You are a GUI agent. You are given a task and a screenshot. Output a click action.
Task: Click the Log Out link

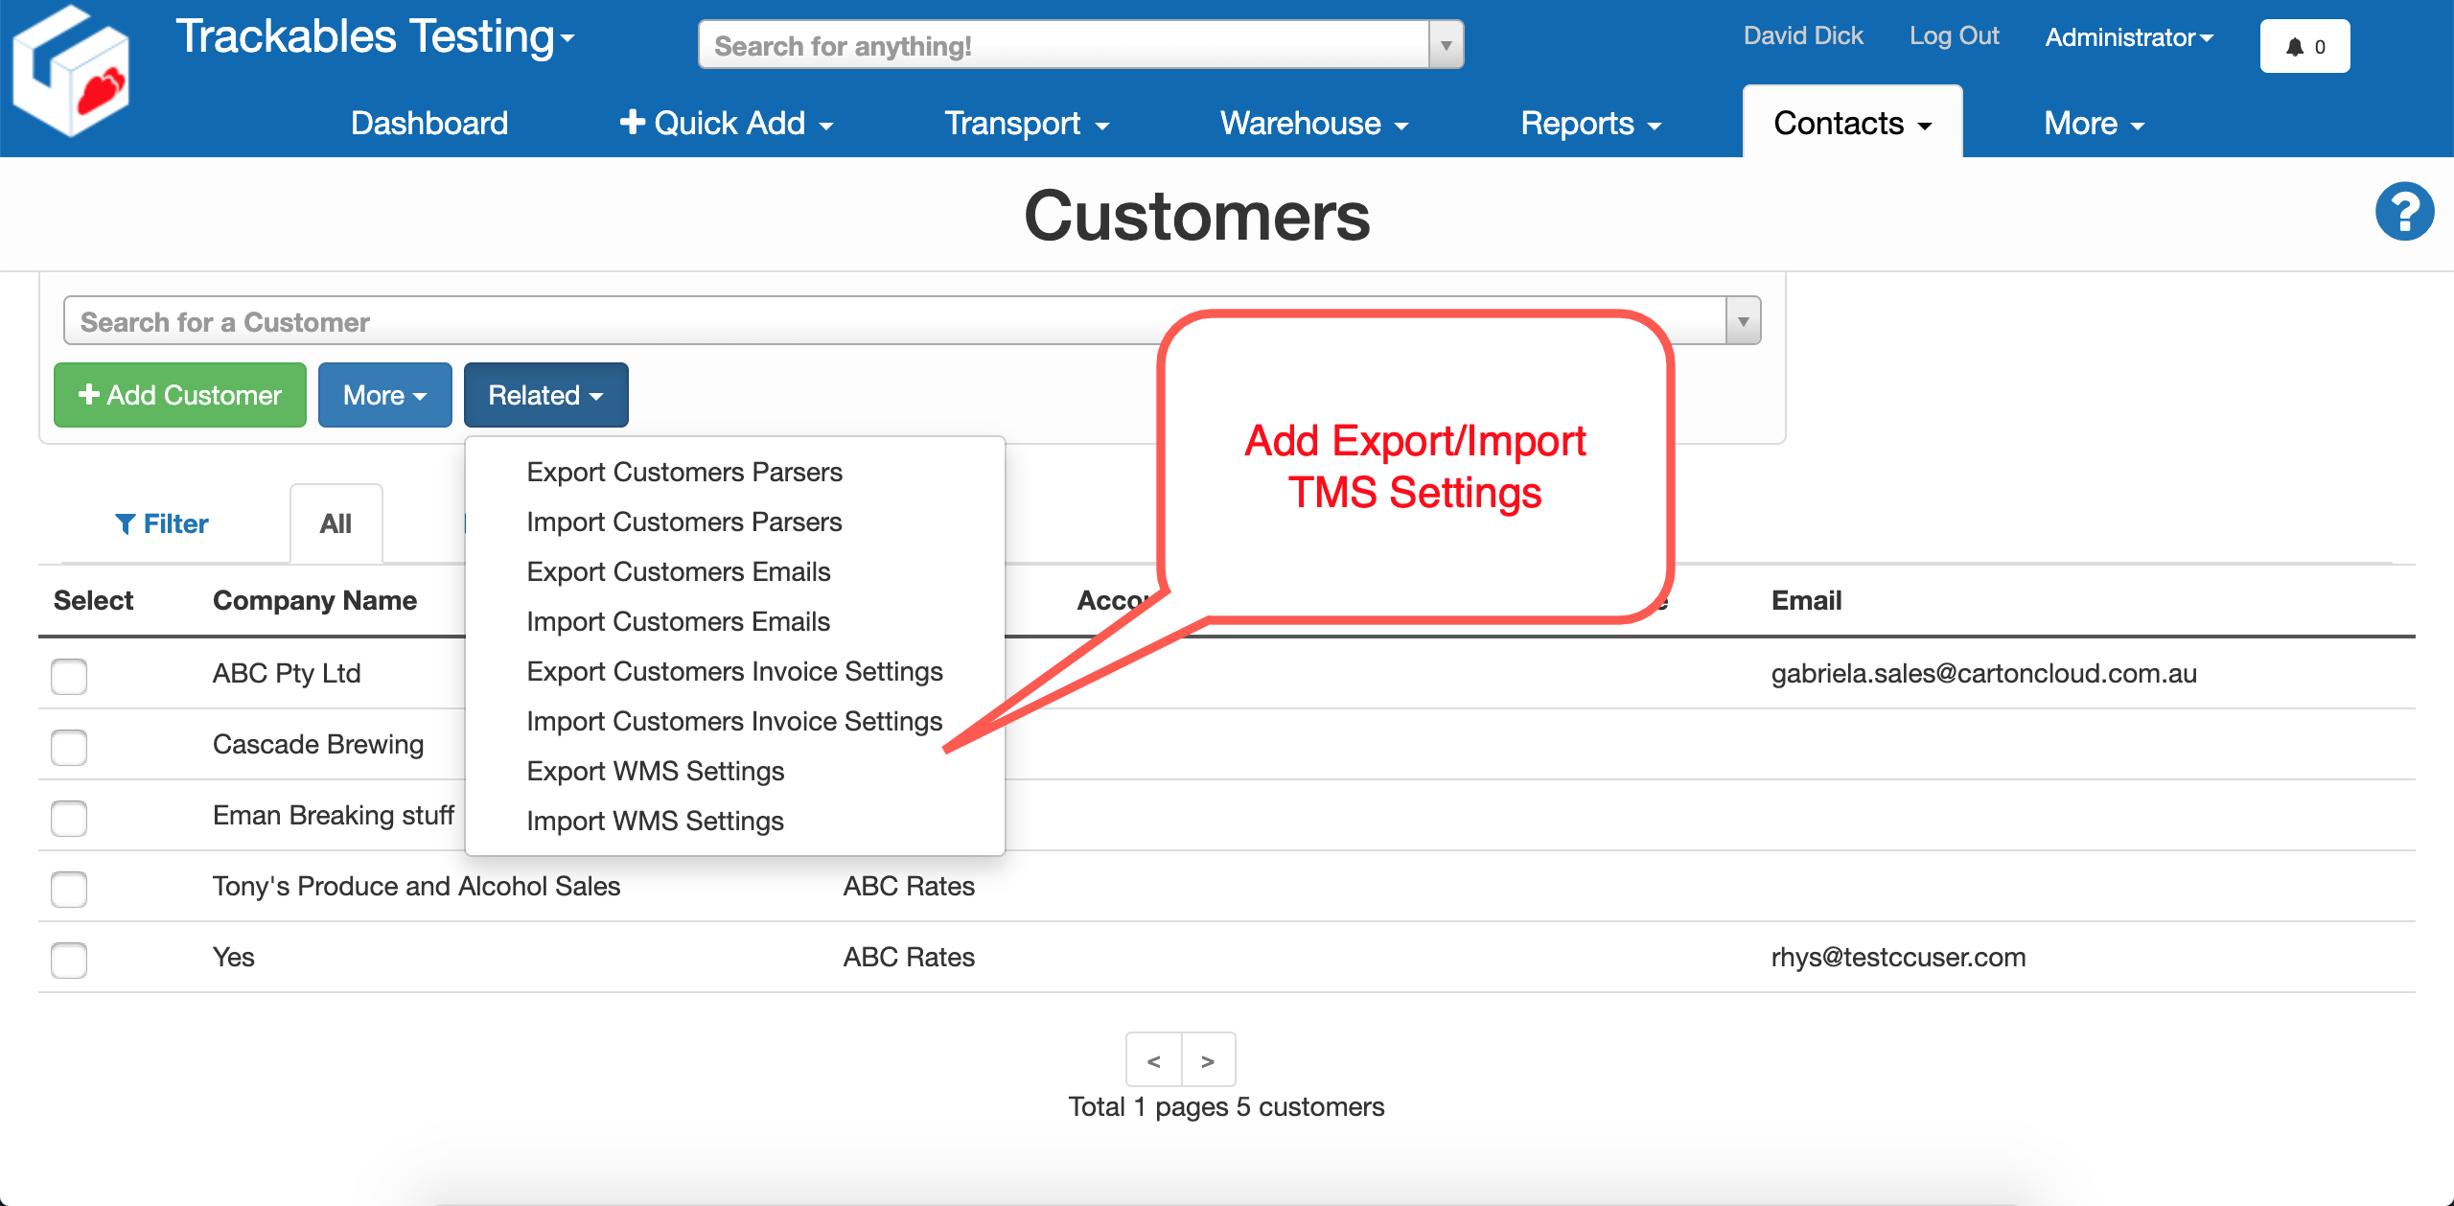pyautogui.click(x=1954, y=36)
